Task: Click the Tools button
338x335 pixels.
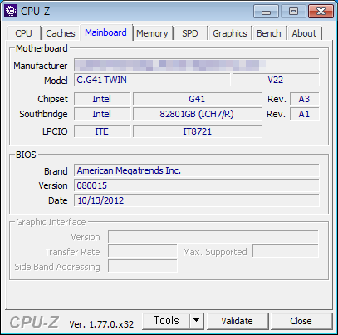Action: pyautogui.click(x=166, y=321)
